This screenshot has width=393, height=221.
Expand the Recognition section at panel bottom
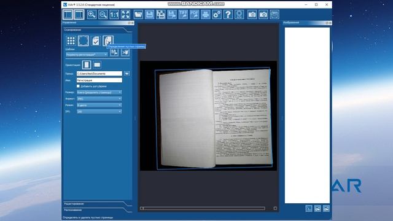pyautogui.click(x=98, y=210)
